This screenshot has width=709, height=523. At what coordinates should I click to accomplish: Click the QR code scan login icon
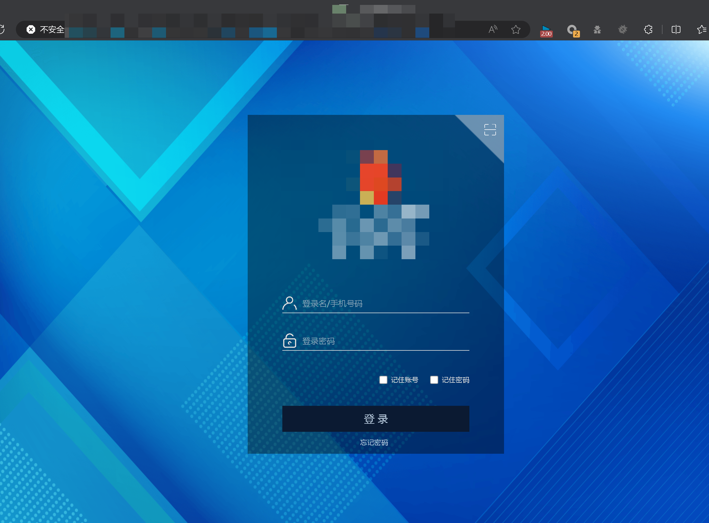coord(490,130)
